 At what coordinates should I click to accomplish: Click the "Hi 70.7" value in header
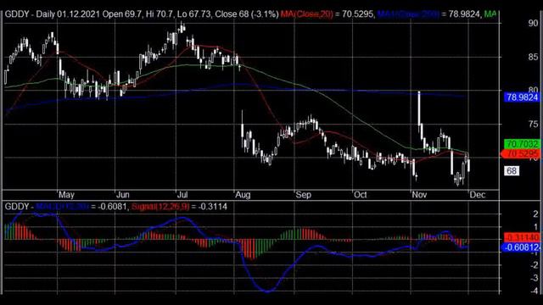click(160, 14)
